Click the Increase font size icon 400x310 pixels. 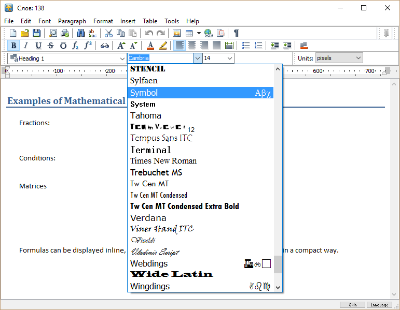(x=121, y=46)
